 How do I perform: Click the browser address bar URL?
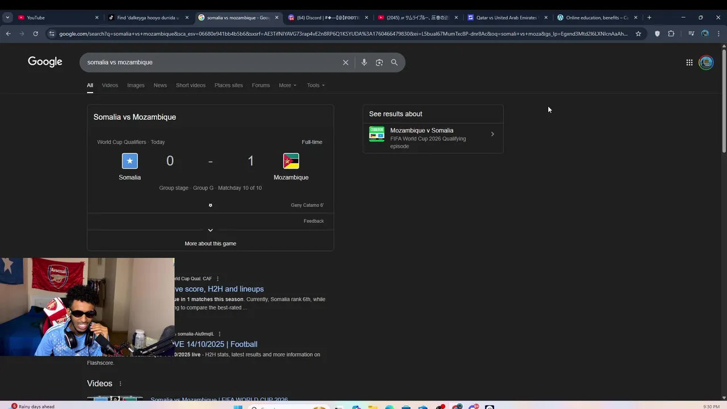pyautogui.click(x=343, y=34)
